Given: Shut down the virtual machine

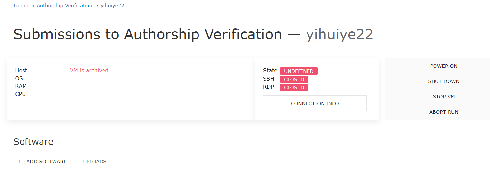Looking at the screenshot, I should (x=444, y=81).
